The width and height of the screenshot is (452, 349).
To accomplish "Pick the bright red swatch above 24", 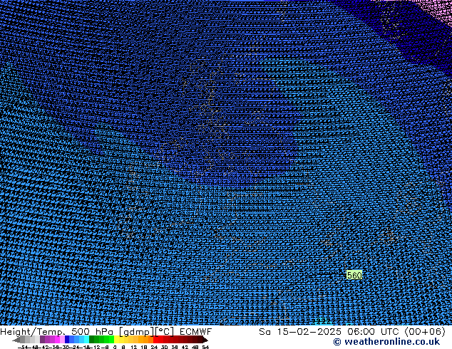I will pos(155,340).
